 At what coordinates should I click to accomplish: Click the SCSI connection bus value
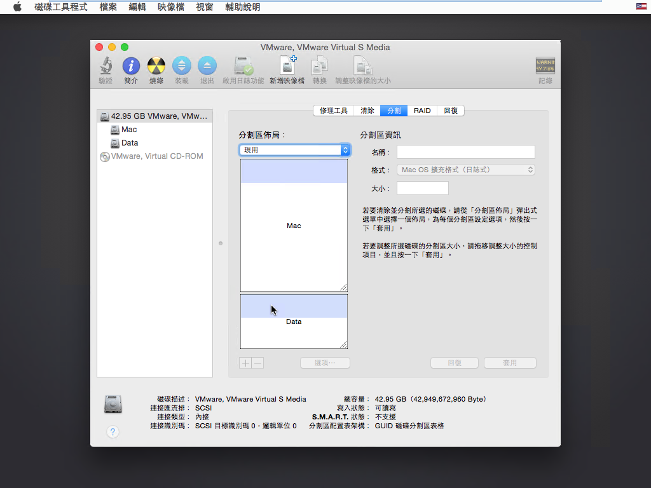(x=203, y=408)
